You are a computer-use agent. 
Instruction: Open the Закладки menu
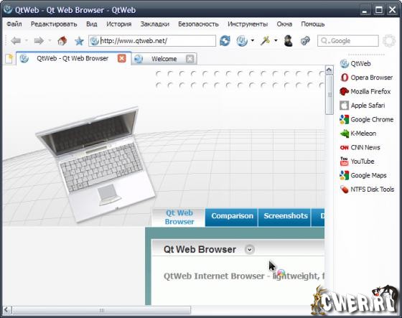[155, 24]
